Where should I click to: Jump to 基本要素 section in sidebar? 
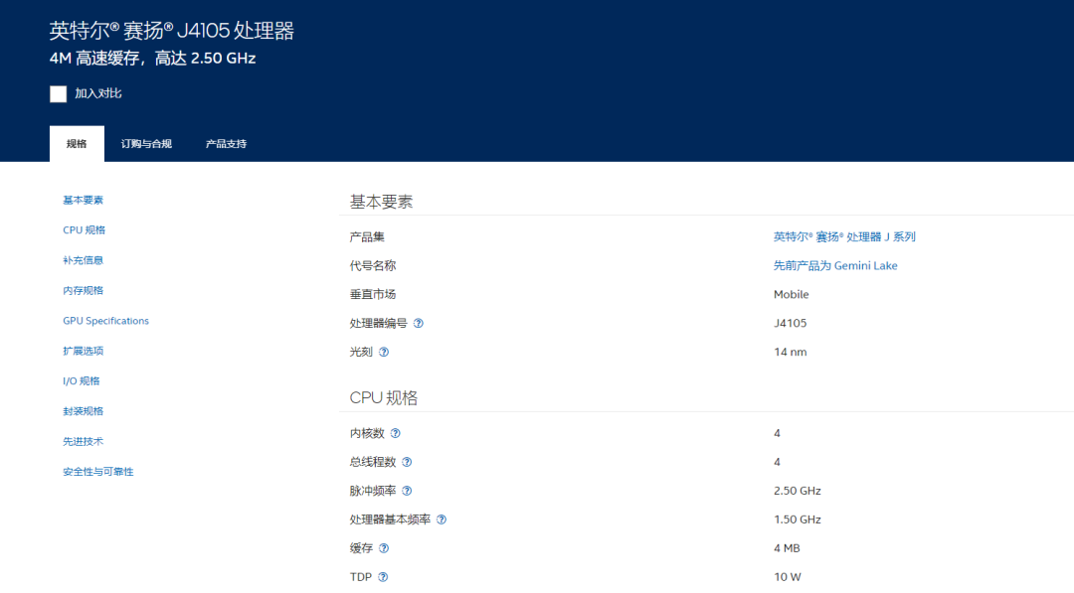[83, 201]
